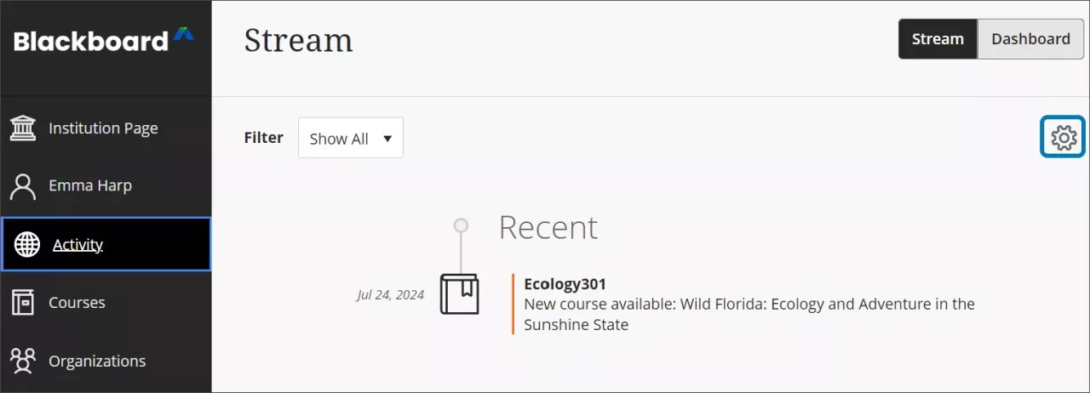The width and height of the screenshot is (1090, 393).
Task: Click the Emma Harp profile icon
Action: point(23,186)
